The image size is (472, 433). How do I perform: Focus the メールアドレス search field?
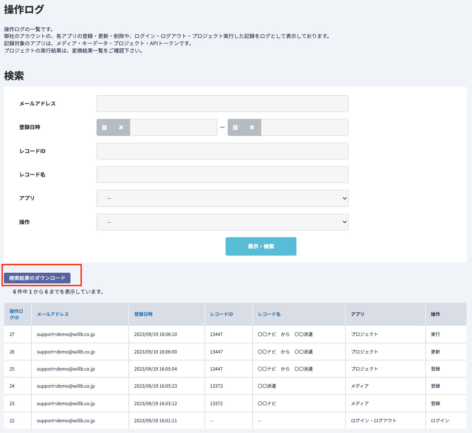223,103
